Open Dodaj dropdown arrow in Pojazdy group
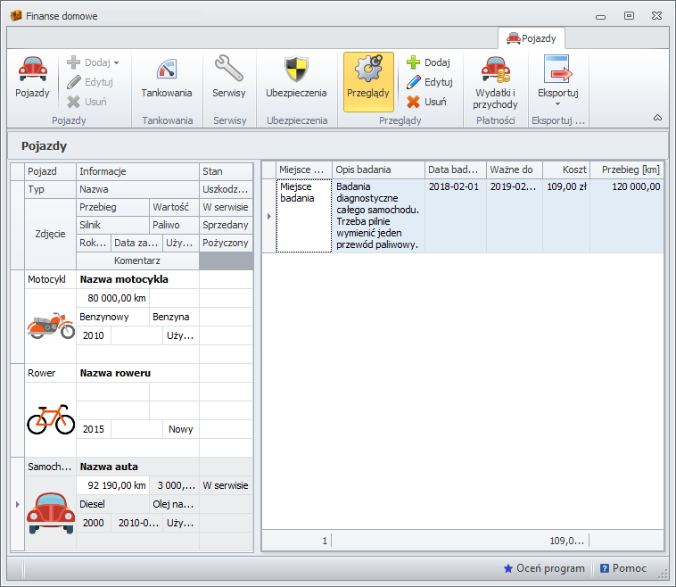 [x=116, y=63]
